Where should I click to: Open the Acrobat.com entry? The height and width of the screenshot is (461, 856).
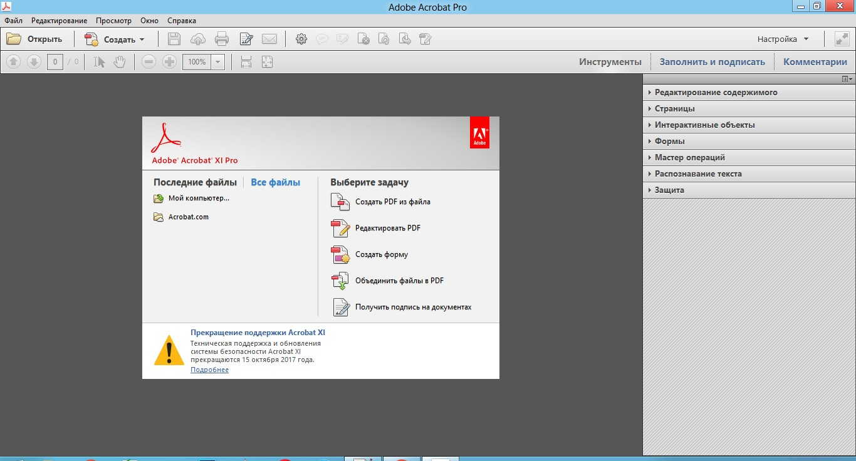pyautogui.click(x=181, y=217)
